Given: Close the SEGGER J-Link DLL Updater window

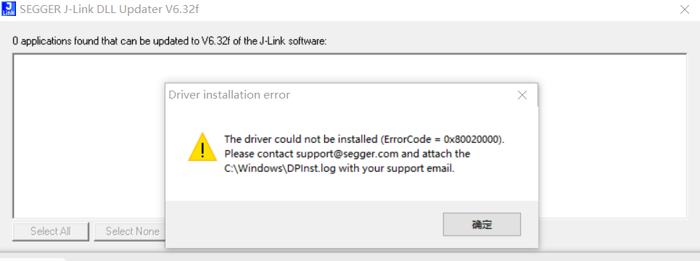Looking at the screenshot, I should click(684, 9).
